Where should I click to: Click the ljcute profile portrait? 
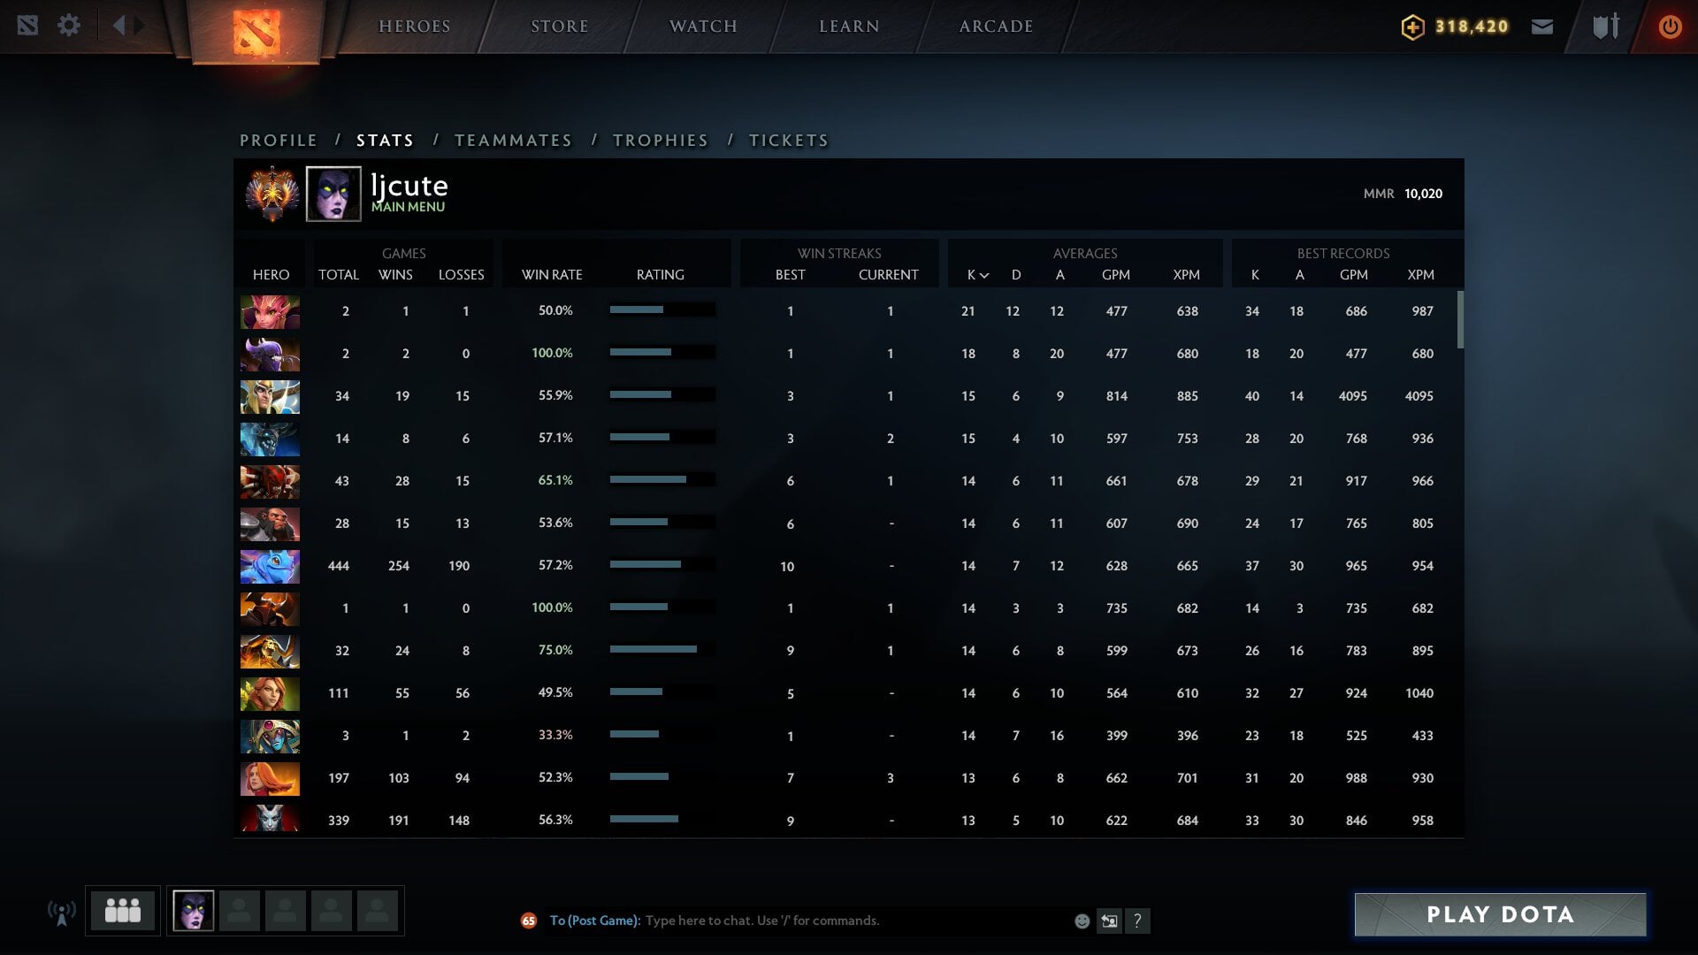coord(333,194)
